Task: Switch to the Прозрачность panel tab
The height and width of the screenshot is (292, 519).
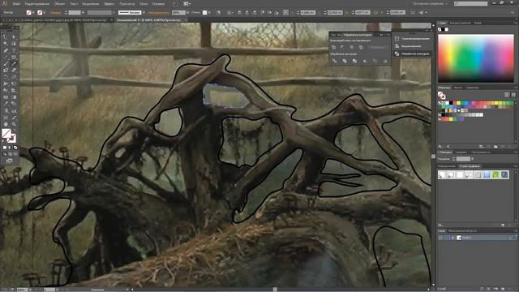Action: (x=481, y=152)
